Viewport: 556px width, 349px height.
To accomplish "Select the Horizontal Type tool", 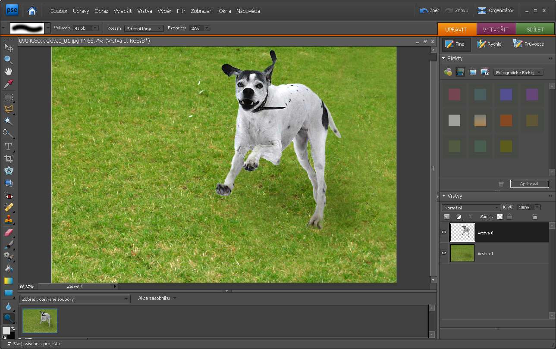I will pos(8,146).
